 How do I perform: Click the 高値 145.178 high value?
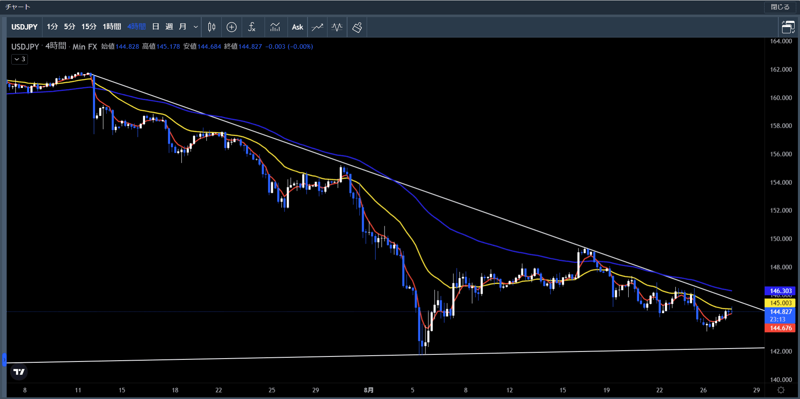tap(161, 47)
